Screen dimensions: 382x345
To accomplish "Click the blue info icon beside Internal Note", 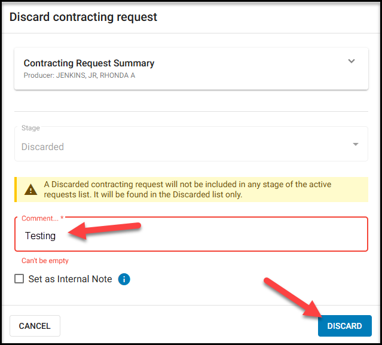I will coord(124,279).
